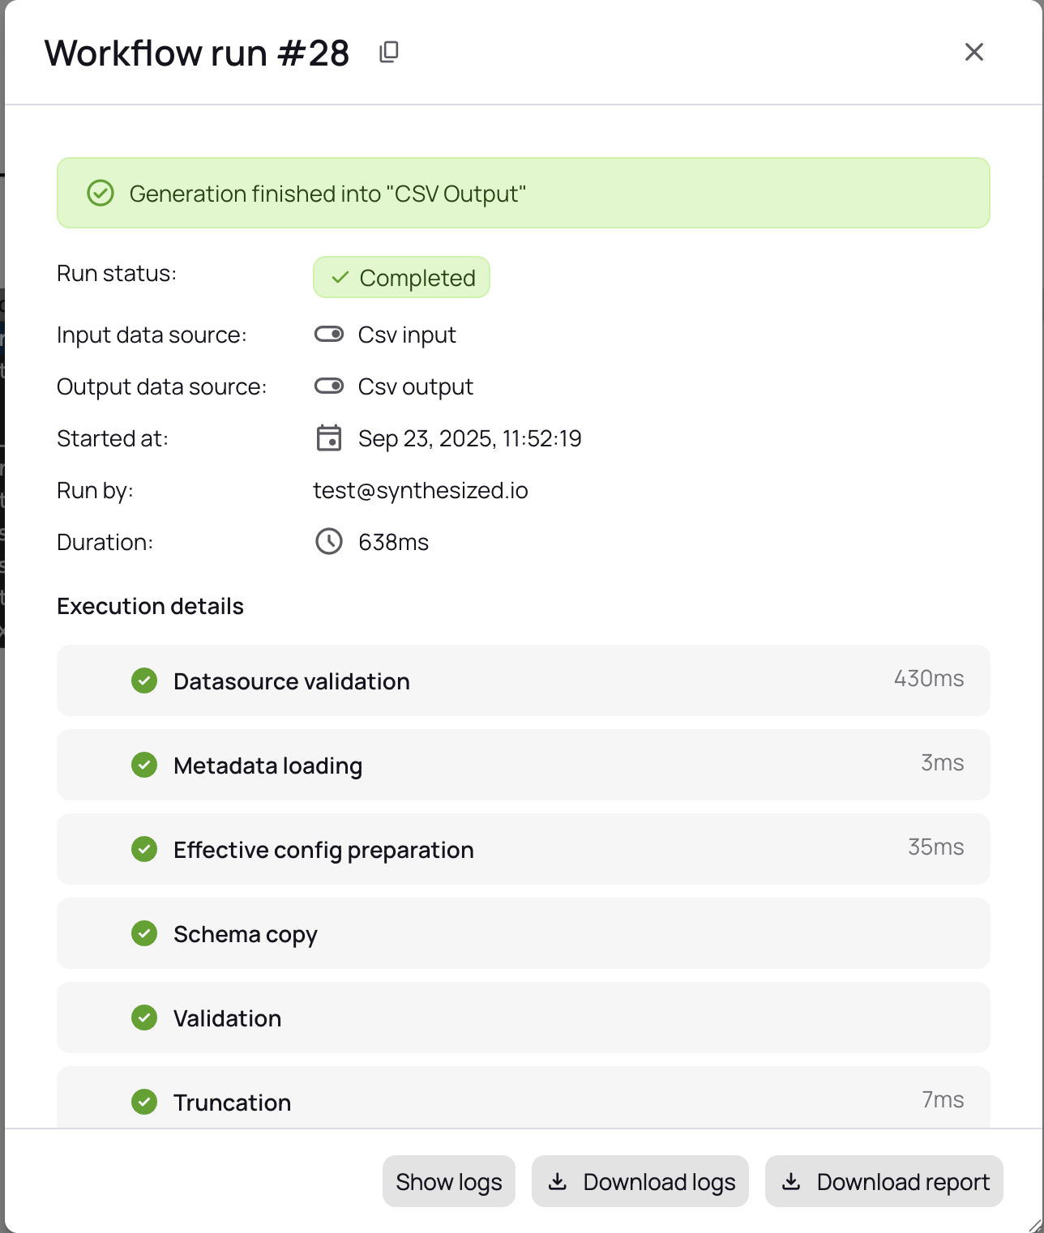Click the Metadata loading check icon
This screenshot has height=1233, width=1044.
(x=144, y=766)
